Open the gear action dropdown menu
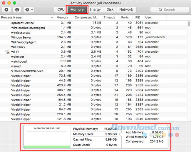The image size is (191, 152). point(29,10)
